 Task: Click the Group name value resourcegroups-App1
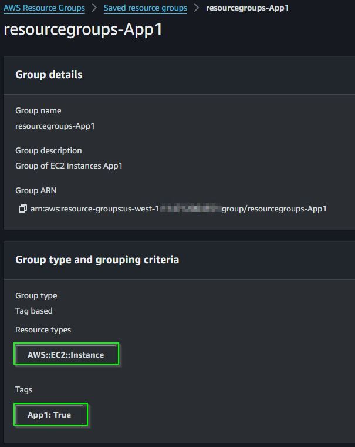coord(55,126)
